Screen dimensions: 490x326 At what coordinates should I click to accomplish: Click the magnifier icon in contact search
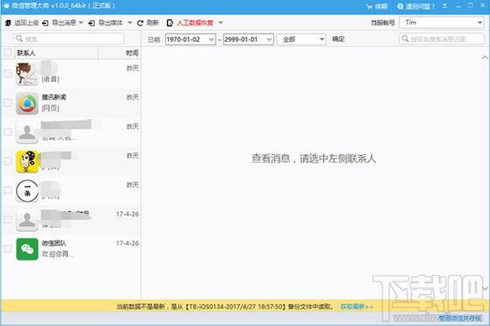[x=19, y=39]
